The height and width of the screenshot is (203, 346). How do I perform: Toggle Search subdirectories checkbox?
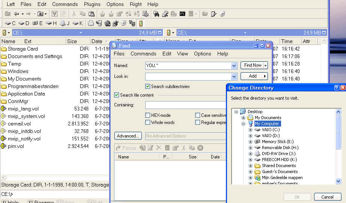[x=147, y=86]
